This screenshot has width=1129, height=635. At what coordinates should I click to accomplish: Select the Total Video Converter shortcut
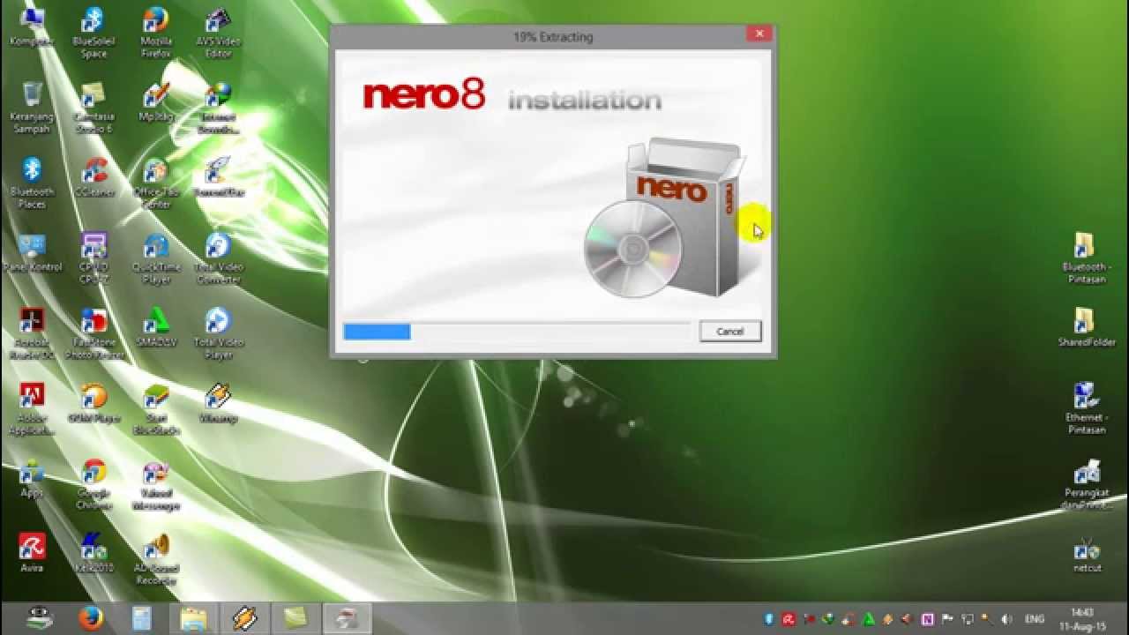(x=218, y=258)
